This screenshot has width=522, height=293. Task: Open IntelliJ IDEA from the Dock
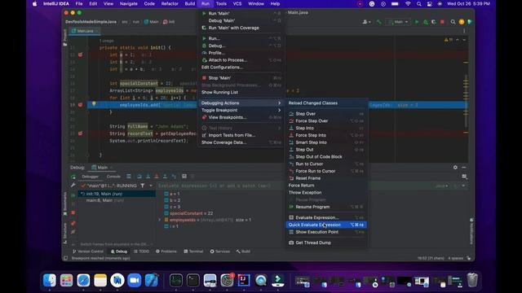pyautogui.click(x=244, y=280)
